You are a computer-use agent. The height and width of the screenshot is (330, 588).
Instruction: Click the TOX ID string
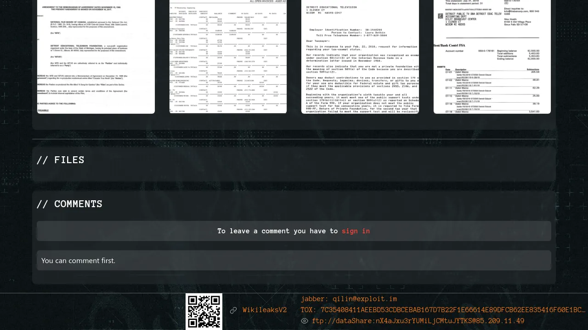coord(452,310)
